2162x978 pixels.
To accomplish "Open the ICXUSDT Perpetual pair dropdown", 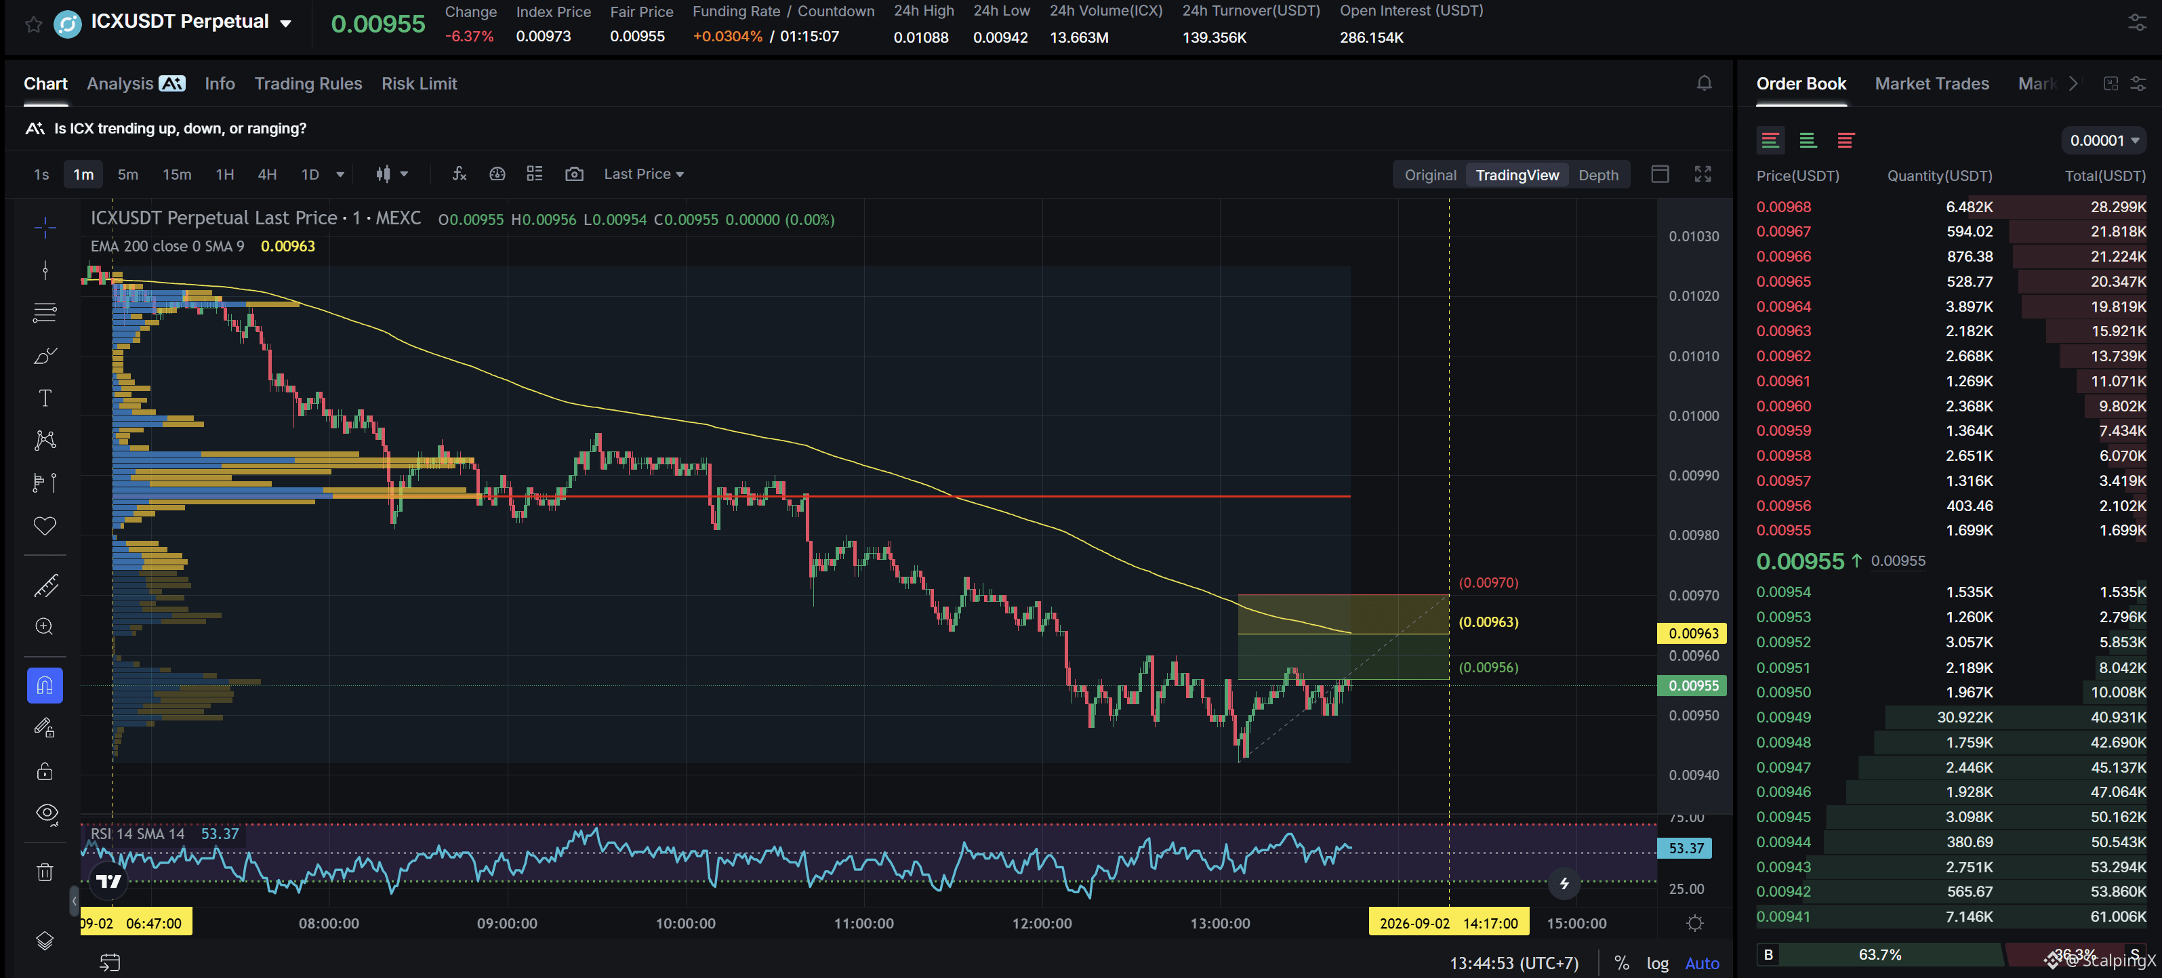I will 286,24.
